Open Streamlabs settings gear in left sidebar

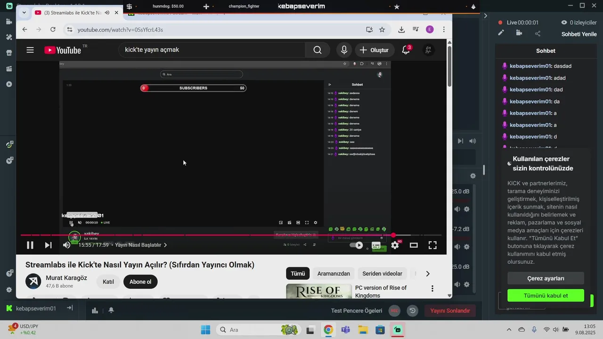(x=9, y=290)
